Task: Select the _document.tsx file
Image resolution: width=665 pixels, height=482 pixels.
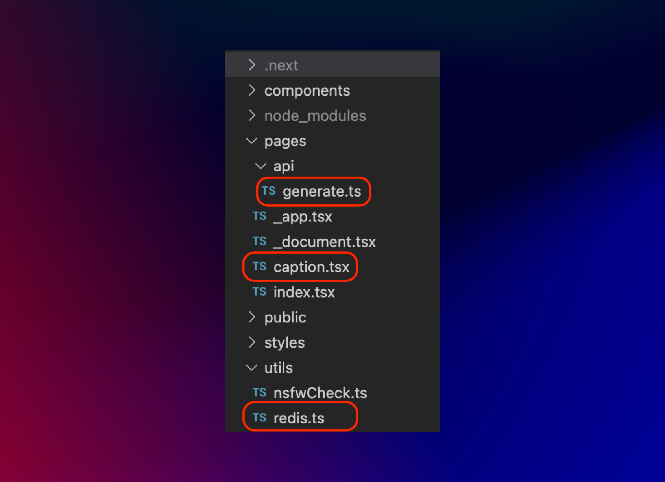Action: coord(325,241)
